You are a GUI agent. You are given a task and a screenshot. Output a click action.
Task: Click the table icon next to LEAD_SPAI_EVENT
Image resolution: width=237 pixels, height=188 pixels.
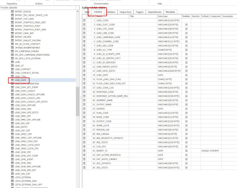tap(12, 159)
